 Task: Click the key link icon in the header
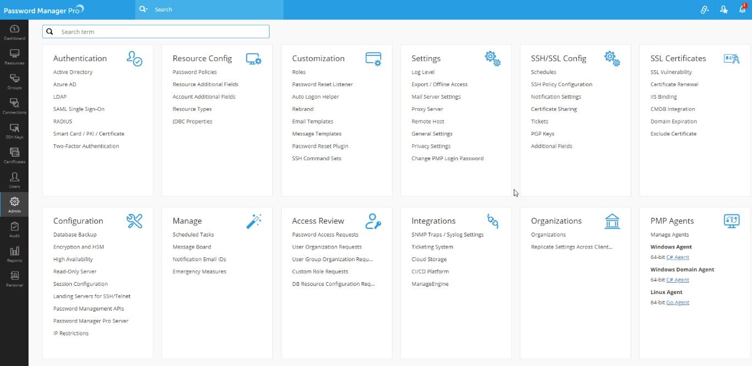(x=705, y=9)
